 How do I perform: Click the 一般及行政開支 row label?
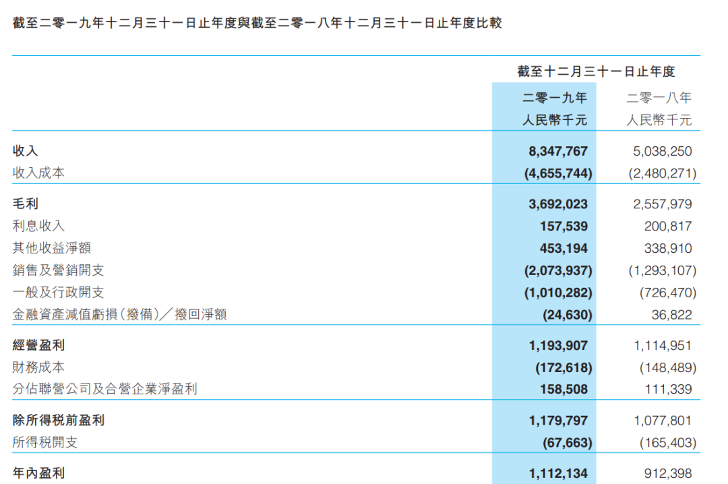58,292
